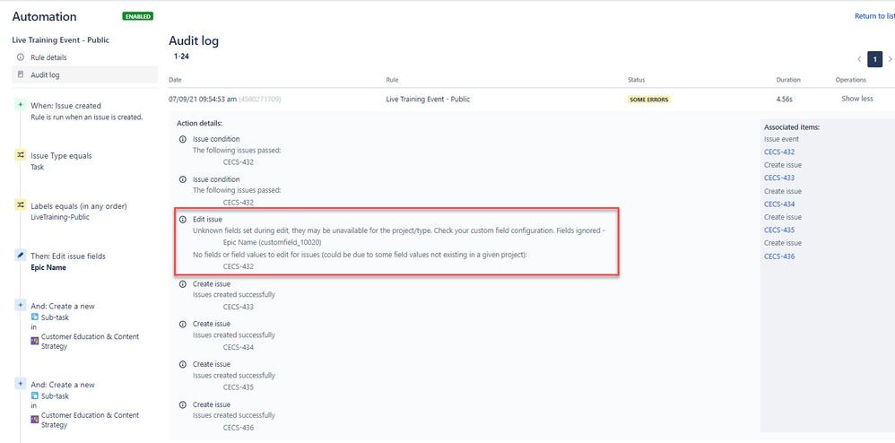Click the Issue Type equals condition icon
The height and width of the screenshot is (443, 895).
click(x=20, y=155)
